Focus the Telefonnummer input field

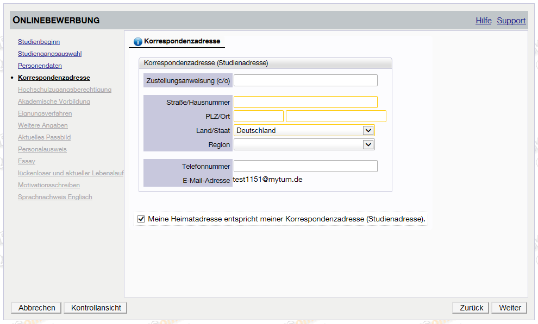coord(305,166)
